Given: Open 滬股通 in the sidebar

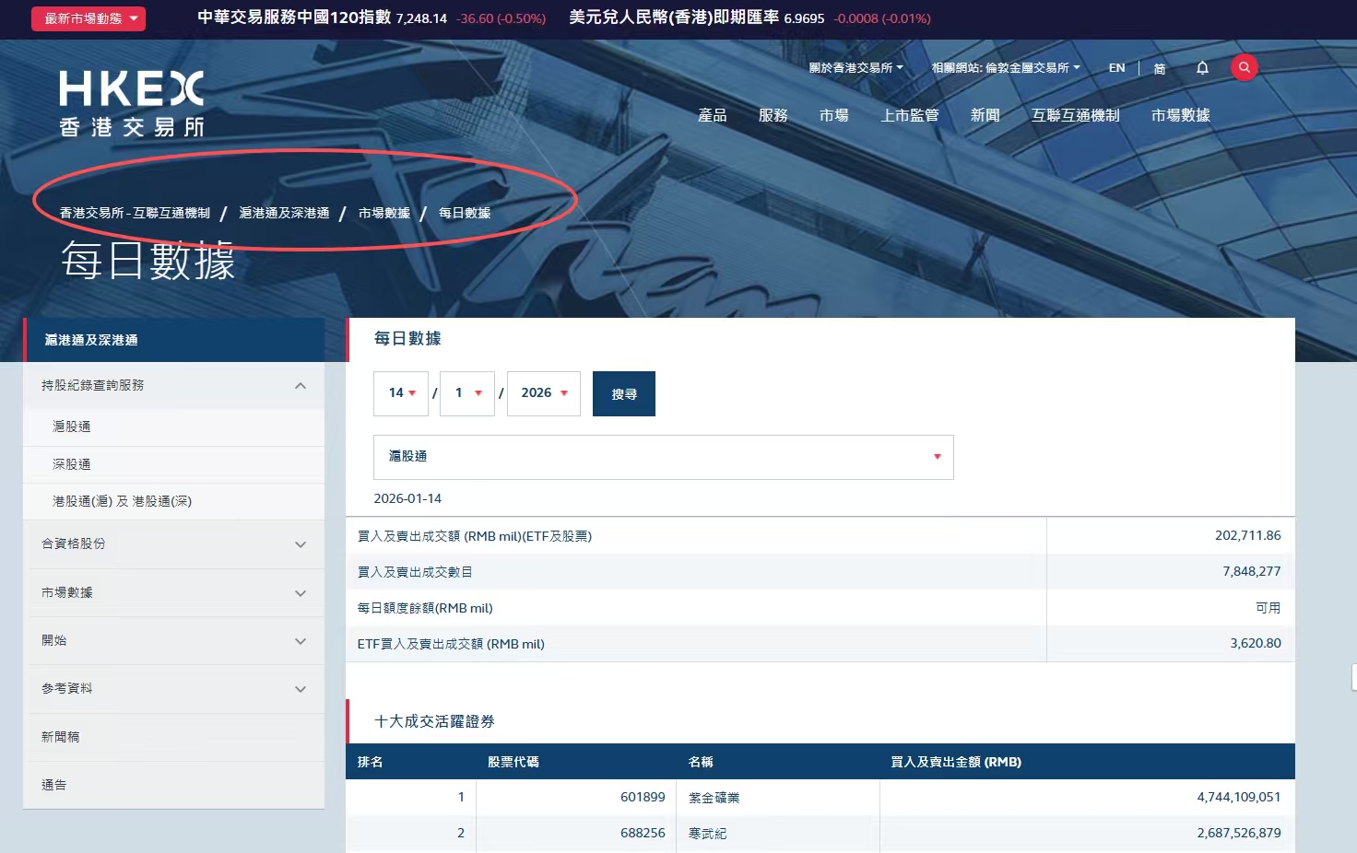Looking at the screenshot, I should coord(72,426).
